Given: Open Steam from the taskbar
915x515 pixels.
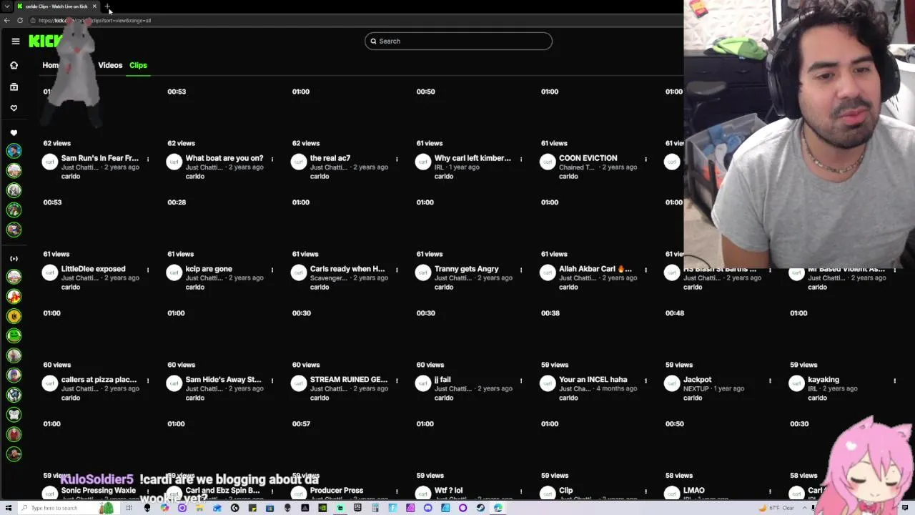Looking at the screenshot, I should point(480,508).
